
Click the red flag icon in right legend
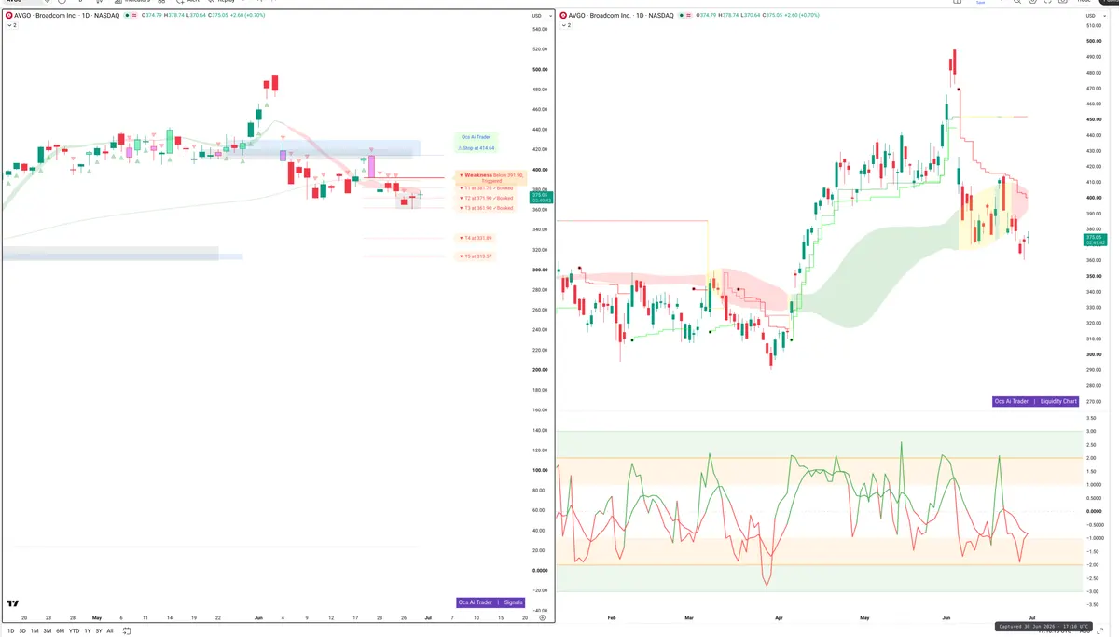pos(690,16)
